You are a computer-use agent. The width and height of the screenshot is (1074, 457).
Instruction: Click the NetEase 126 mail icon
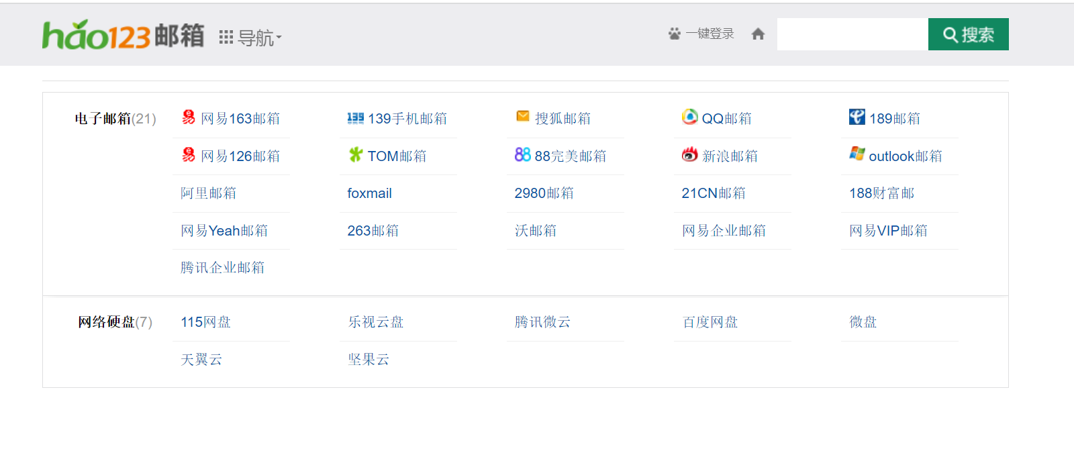tap(189, 155)
